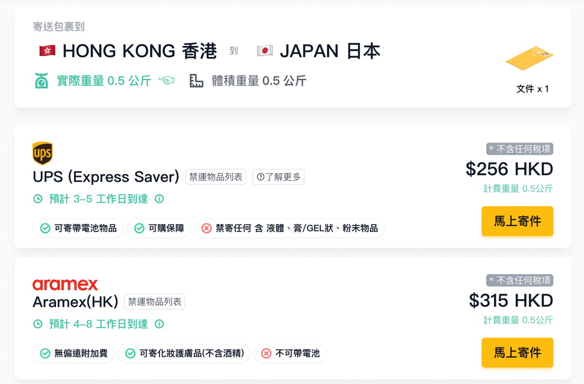
Task: Click the UPS shield logo
Action: (42, 153)
